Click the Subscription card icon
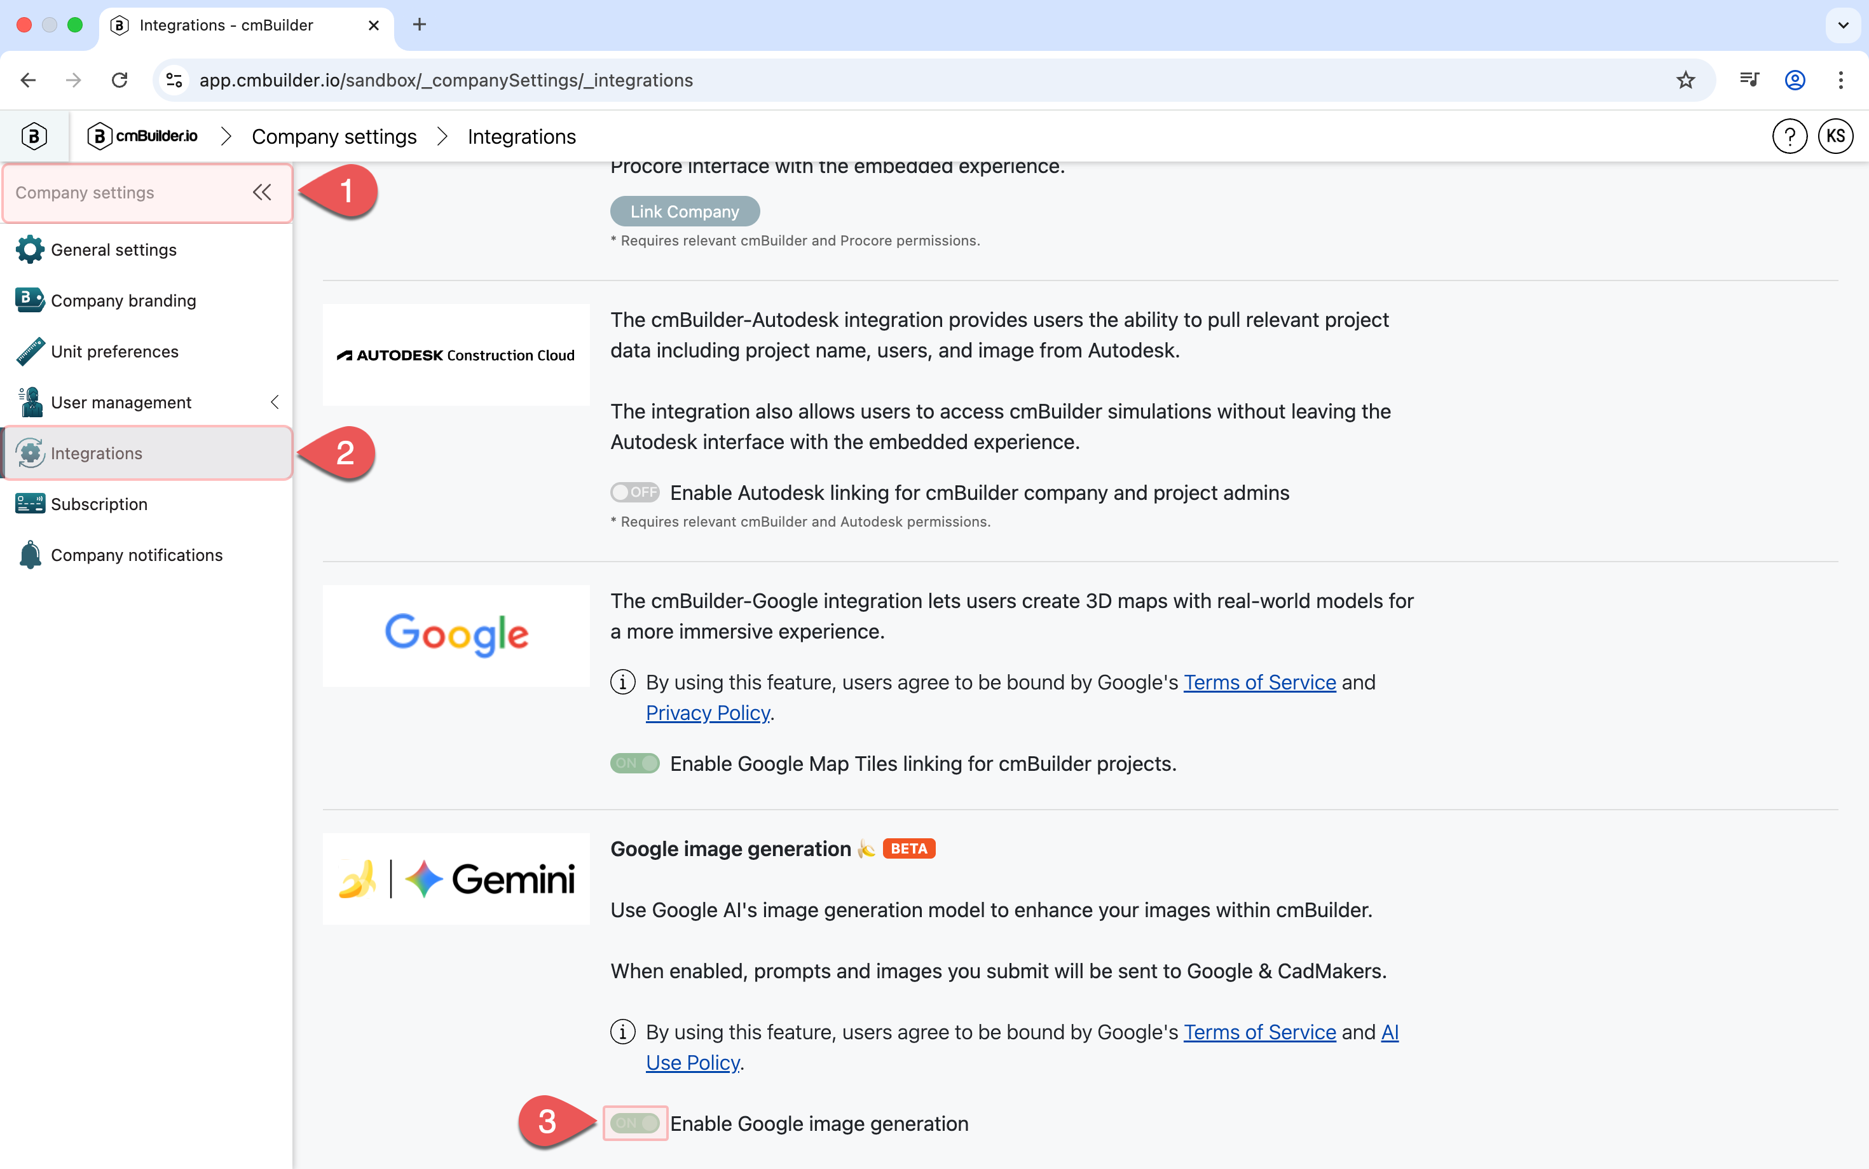 click(30, 504)
